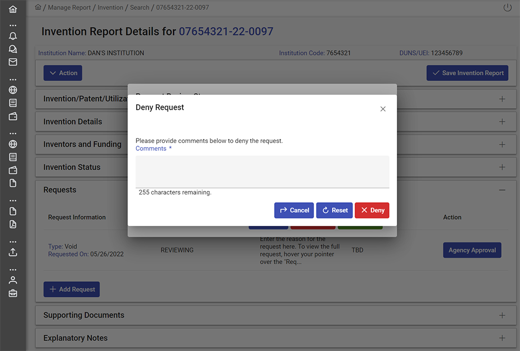
Task: Click report number 07654321-22-0097 in heading
Action: tap(226, 32)
